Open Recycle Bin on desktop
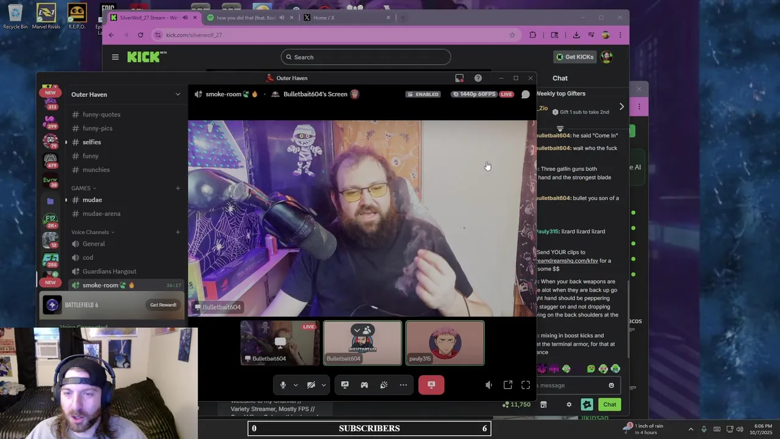 [x=15, y=16]
